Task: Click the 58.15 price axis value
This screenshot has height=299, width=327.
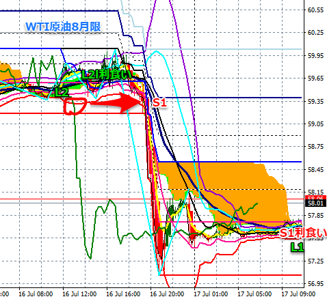Action: click(x=315, y=193)
